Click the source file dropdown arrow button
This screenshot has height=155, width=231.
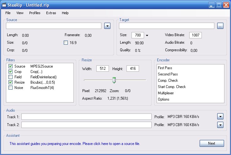click(x=107, y=26)
